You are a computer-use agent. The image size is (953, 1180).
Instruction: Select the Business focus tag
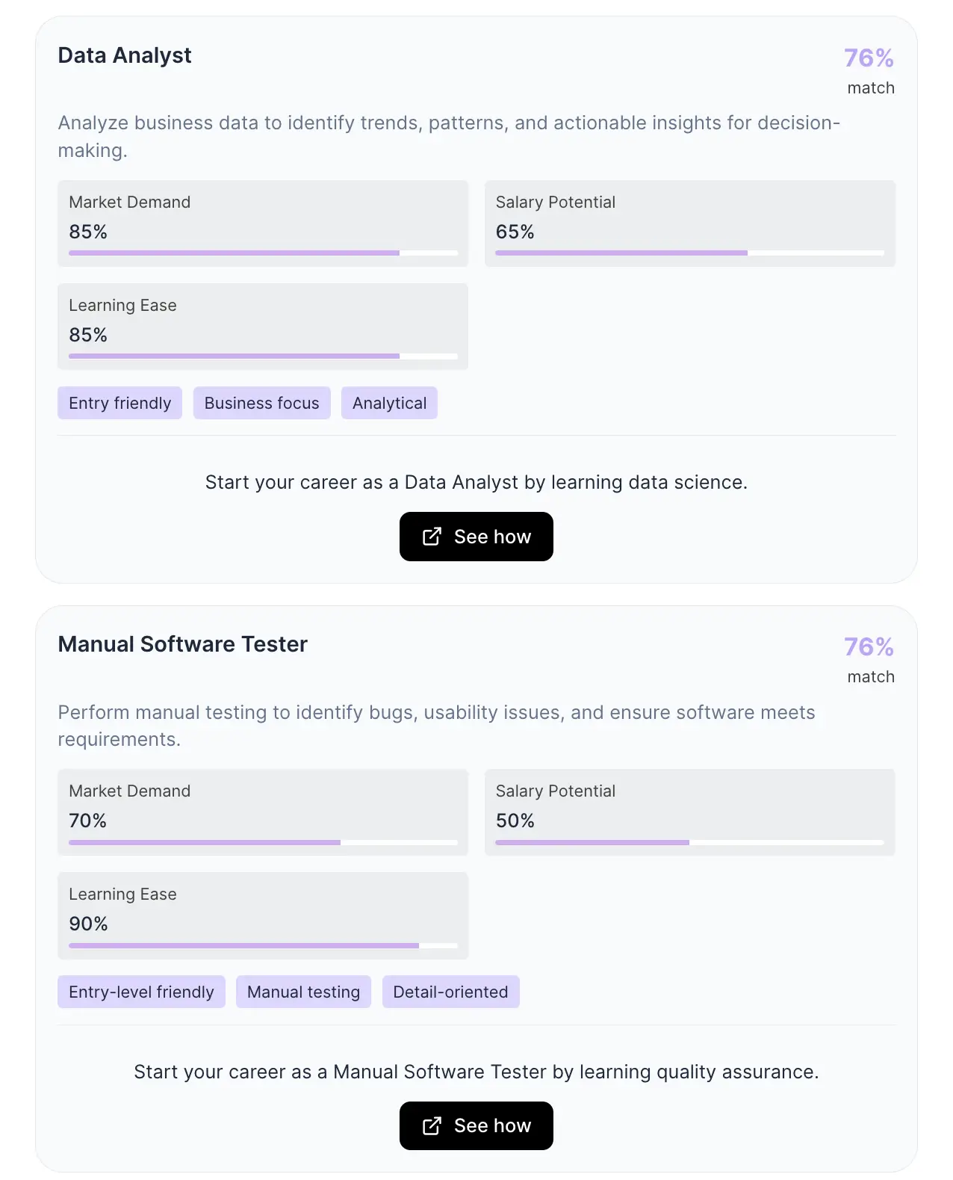tap(261, 404)
